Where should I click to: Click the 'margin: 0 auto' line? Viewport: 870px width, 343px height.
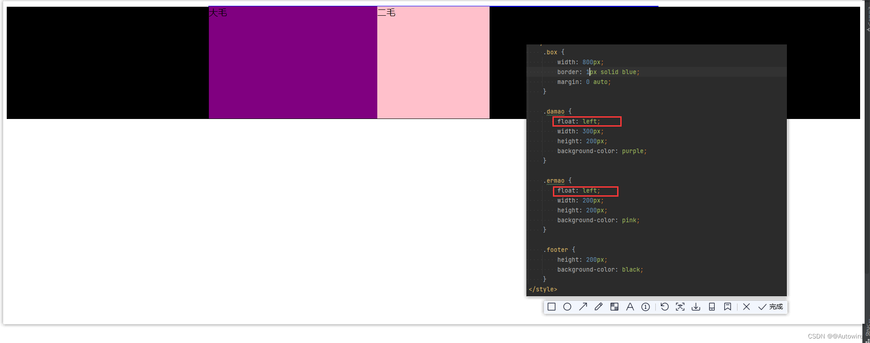(x=584, y=82)
